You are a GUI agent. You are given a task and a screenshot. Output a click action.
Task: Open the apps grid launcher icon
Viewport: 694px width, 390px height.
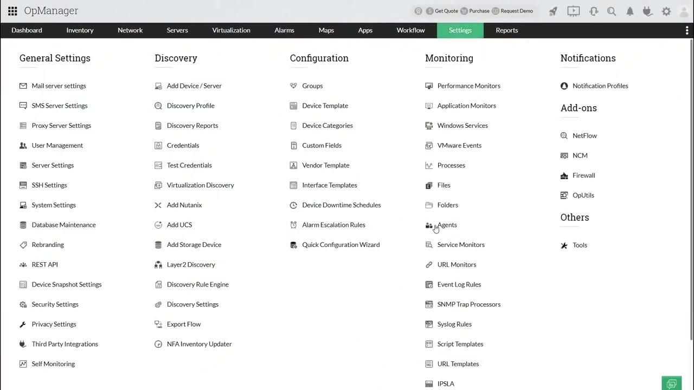pos(12,11)
